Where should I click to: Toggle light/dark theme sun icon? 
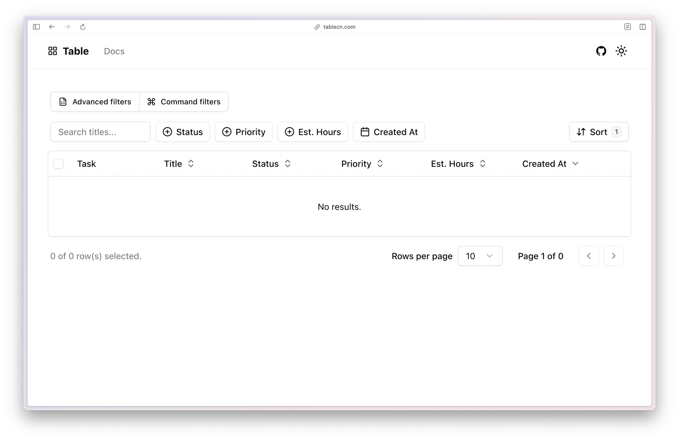click(621, 51)
